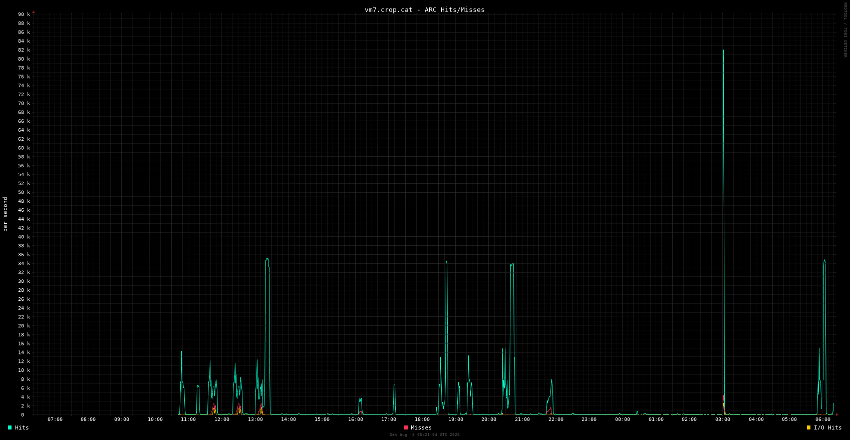Click the "11:00" time axis label
Image resolution: width=850 pixels, height=440 pixels.
(188, 419)
